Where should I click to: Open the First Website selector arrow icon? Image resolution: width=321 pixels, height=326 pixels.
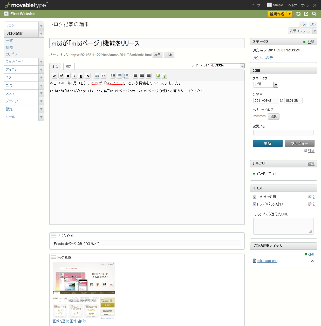(6, 14)
